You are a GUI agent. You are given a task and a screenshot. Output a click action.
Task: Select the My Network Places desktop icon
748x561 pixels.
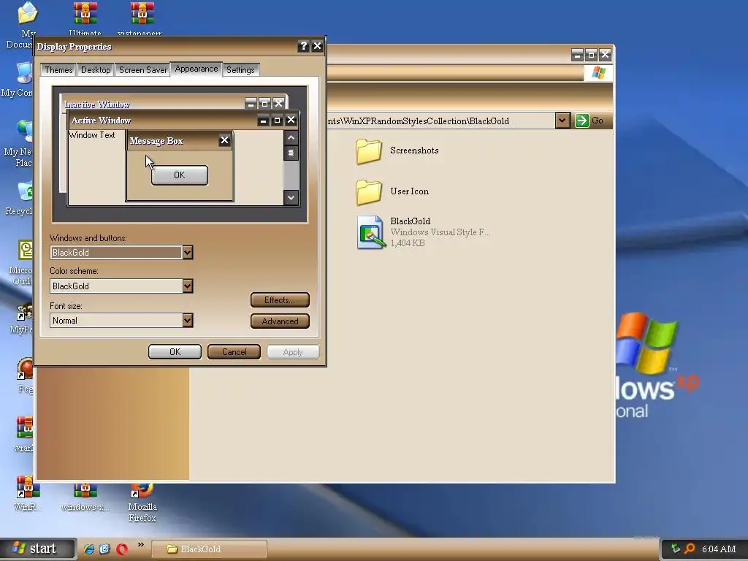click(19, 143)
